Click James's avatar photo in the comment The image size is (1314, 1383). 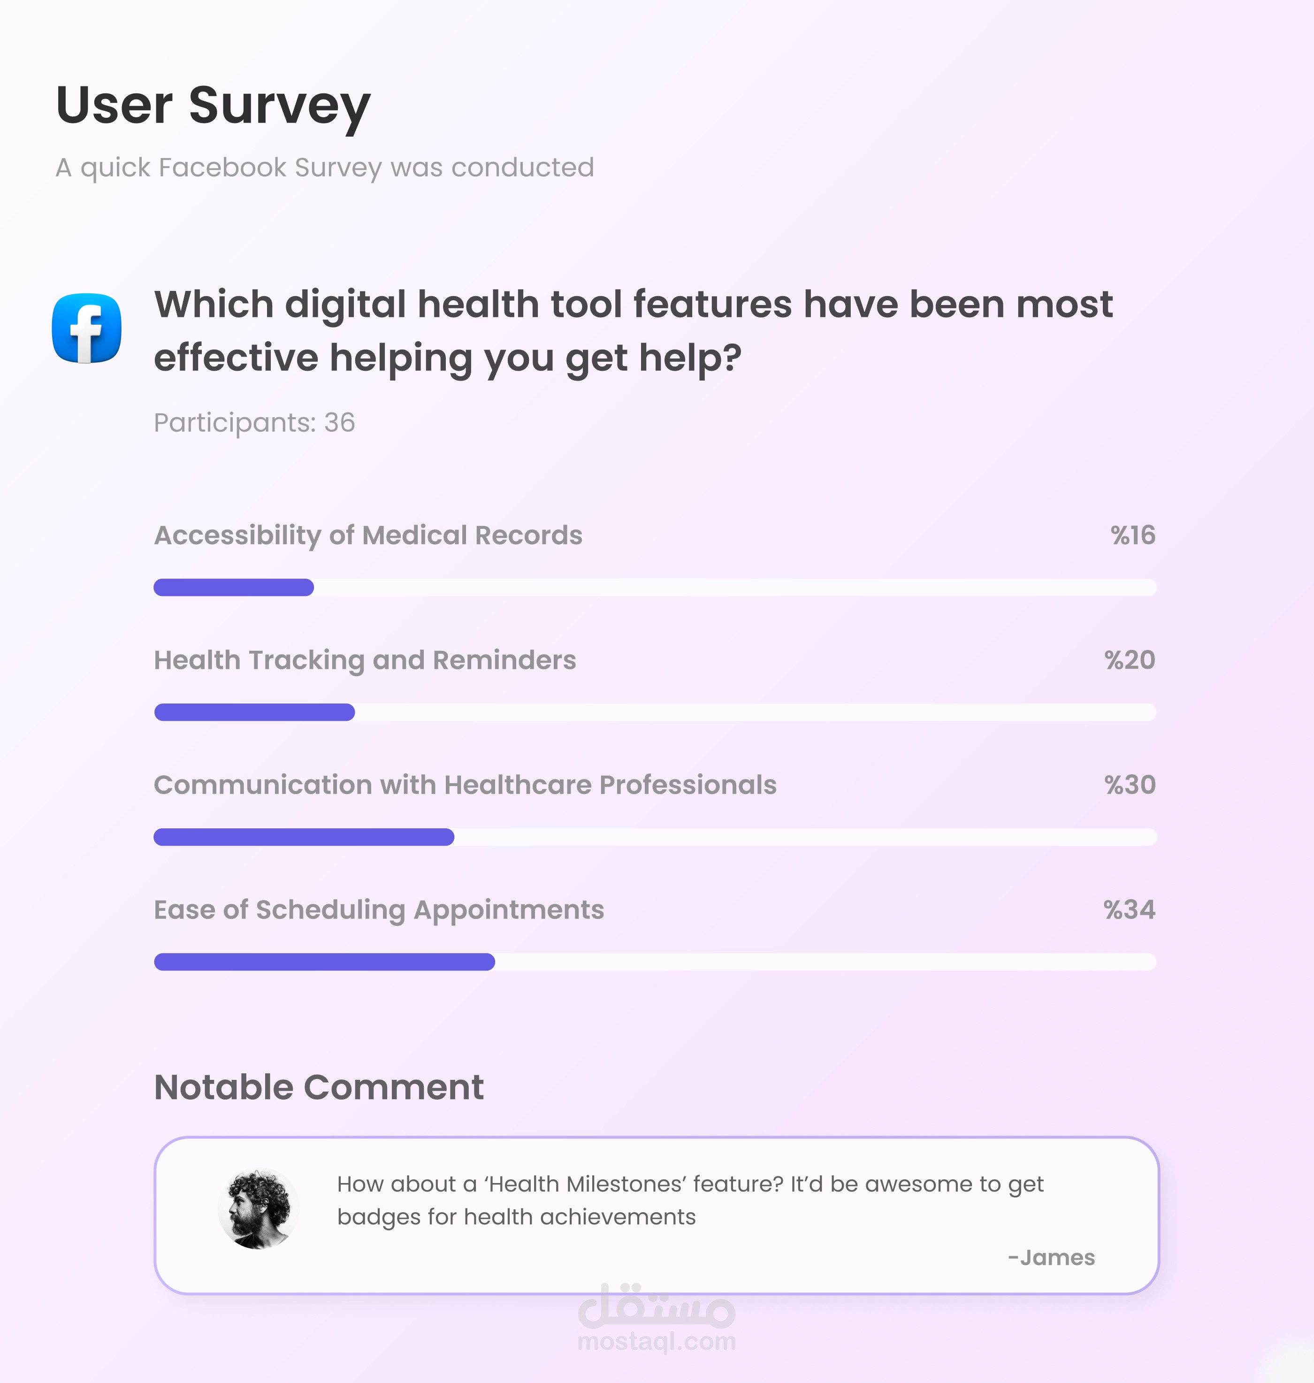pyautogui.click(x=259, y=1208)
